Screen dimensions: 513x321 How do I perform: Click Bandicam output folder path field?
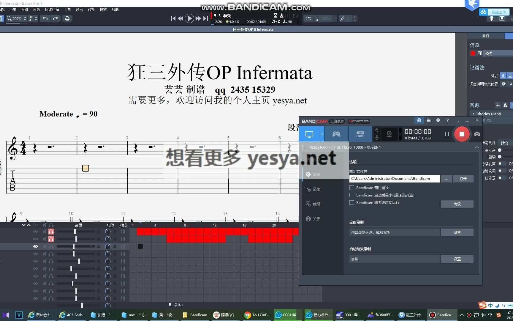click(395, 179)
